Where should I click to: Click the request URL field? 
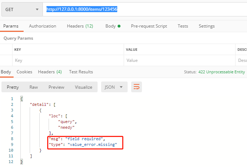(143, 10)
